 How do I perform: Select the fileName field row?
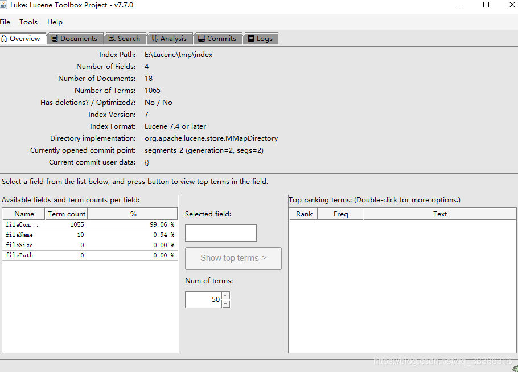click(x=90, y=235)
